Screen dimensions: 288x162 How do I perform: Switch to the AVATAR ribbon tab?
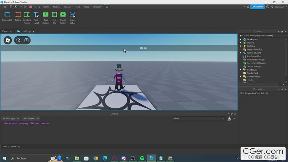[x=67, y=7]
